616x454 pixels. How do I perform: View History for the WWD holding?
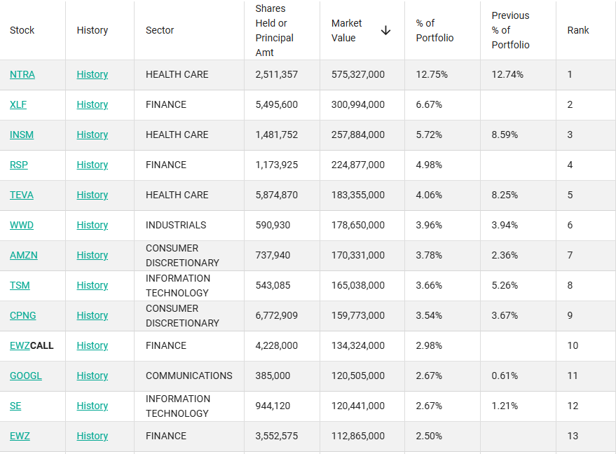click(93, 225)
